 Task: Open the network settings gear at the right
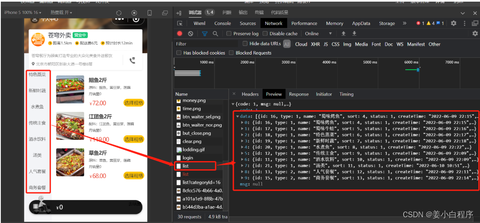(475, 33)
